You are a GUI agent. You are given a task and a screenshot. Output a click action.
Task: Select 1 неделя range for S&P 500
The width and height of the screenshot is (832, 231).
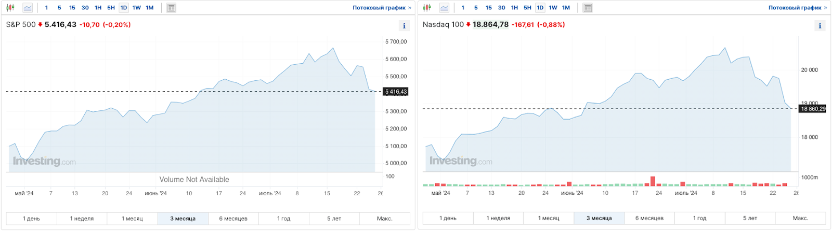82,219
